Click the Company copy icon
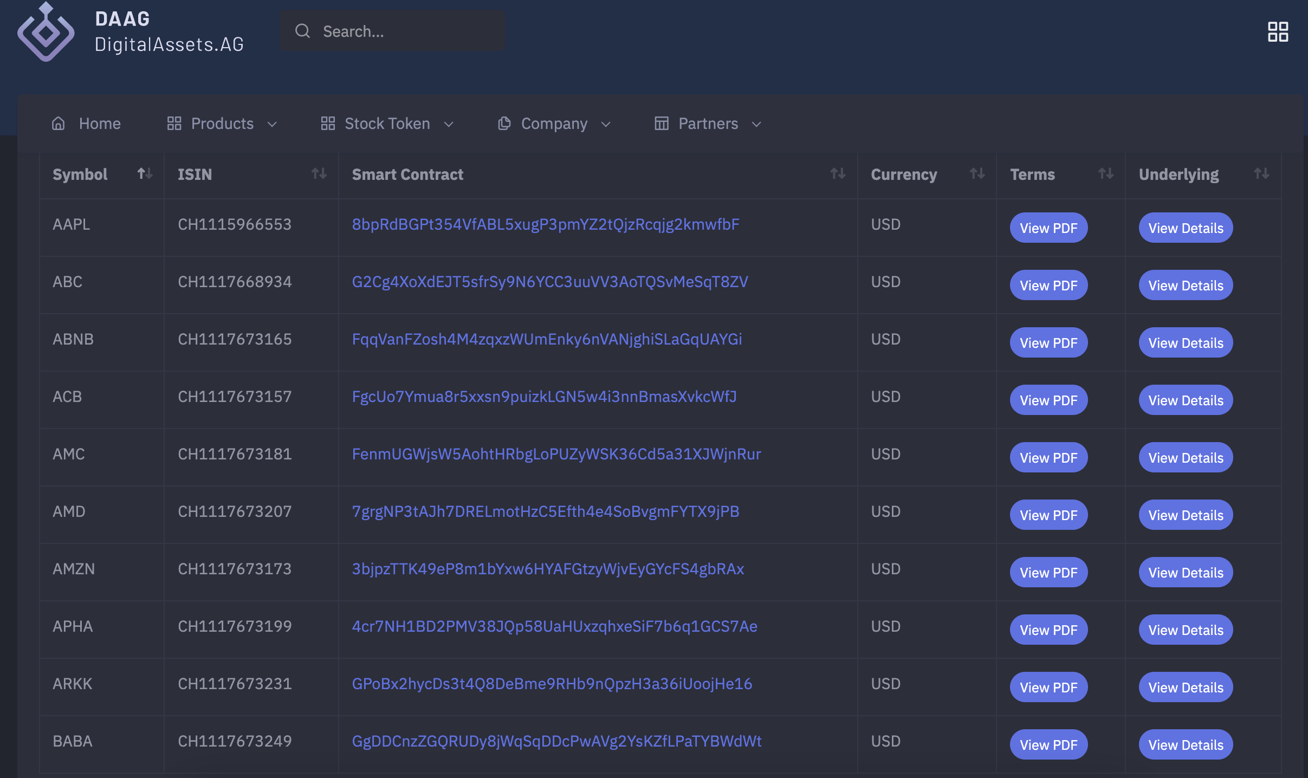 (x=504, y=124)
